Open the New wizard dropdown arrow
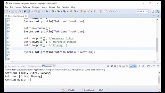The image size is (165, 93). coord(10,11)
